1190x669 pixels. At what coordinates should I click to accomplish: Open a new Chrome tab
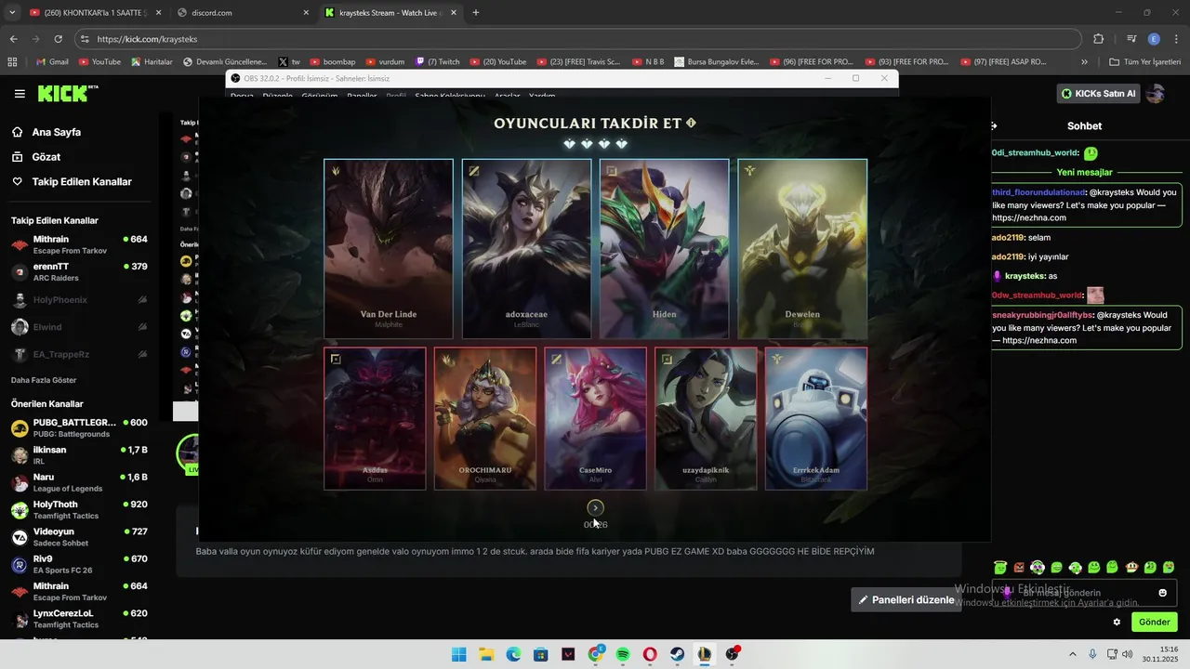[x=476, y=13]
